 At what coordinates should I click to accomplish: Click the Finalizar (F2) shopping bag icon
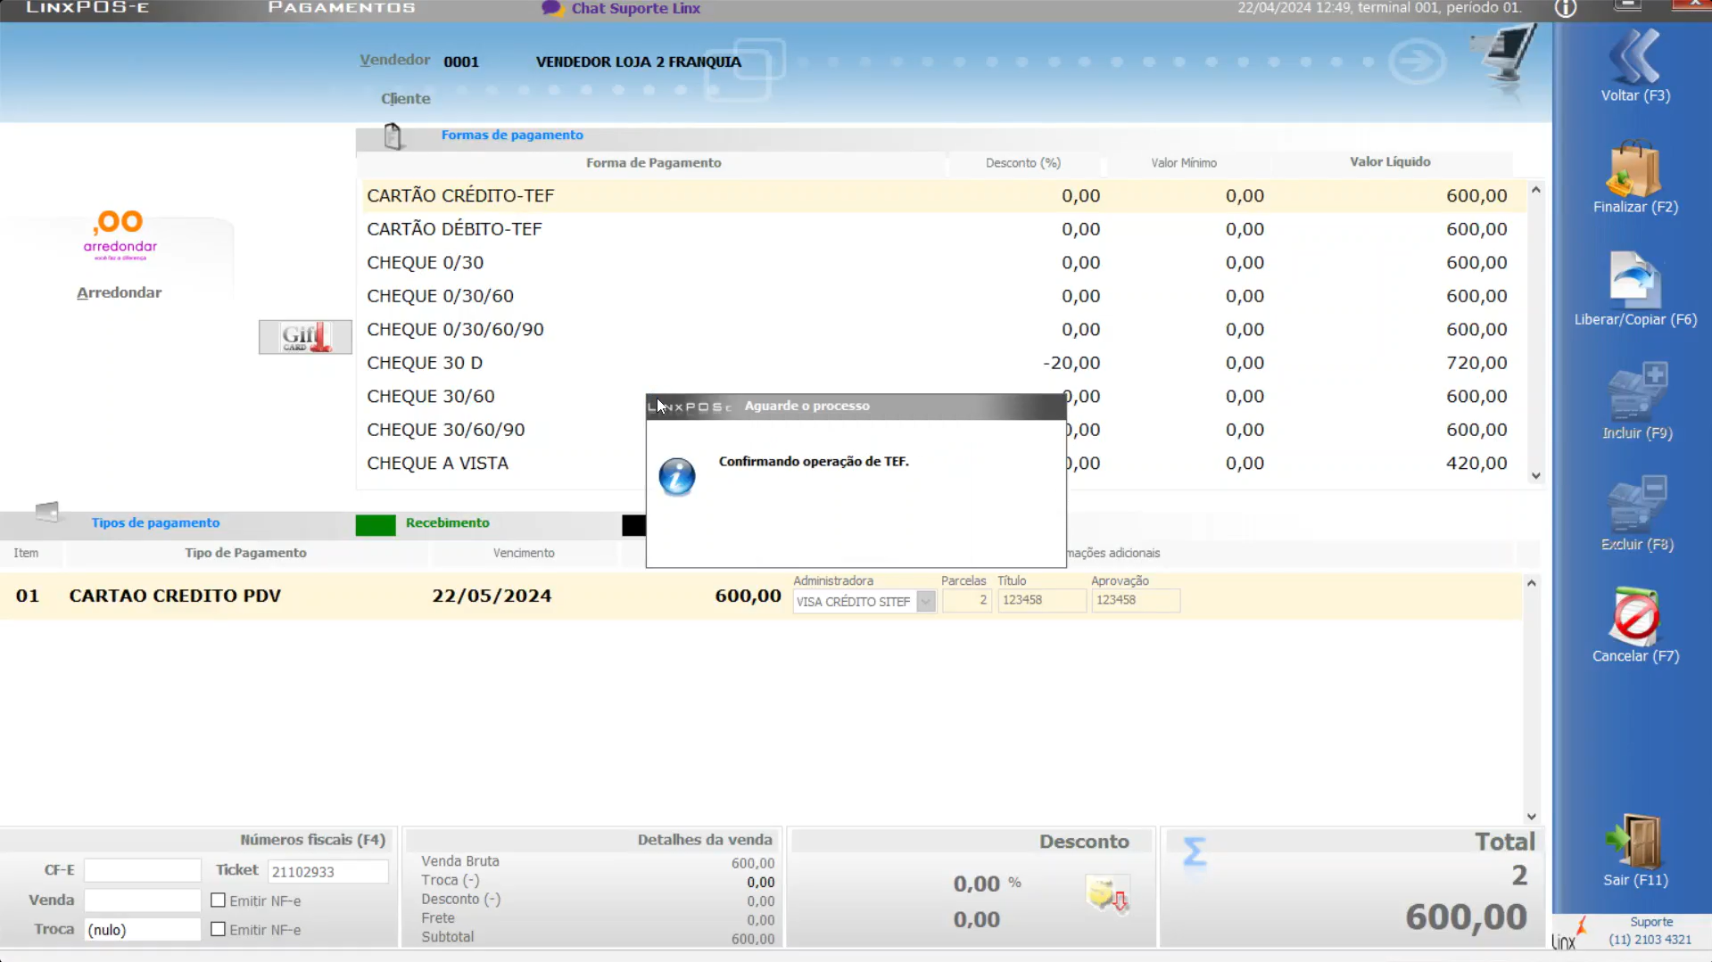coord(1634,169)
